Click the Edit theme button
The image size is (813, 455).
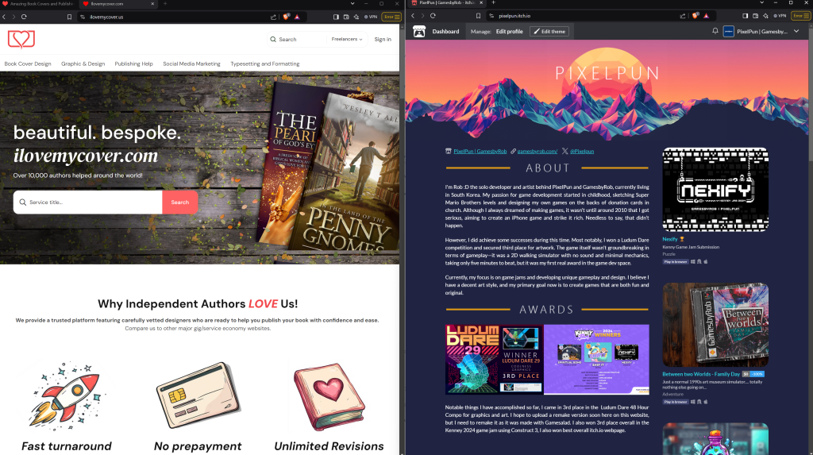pos(549,32)
